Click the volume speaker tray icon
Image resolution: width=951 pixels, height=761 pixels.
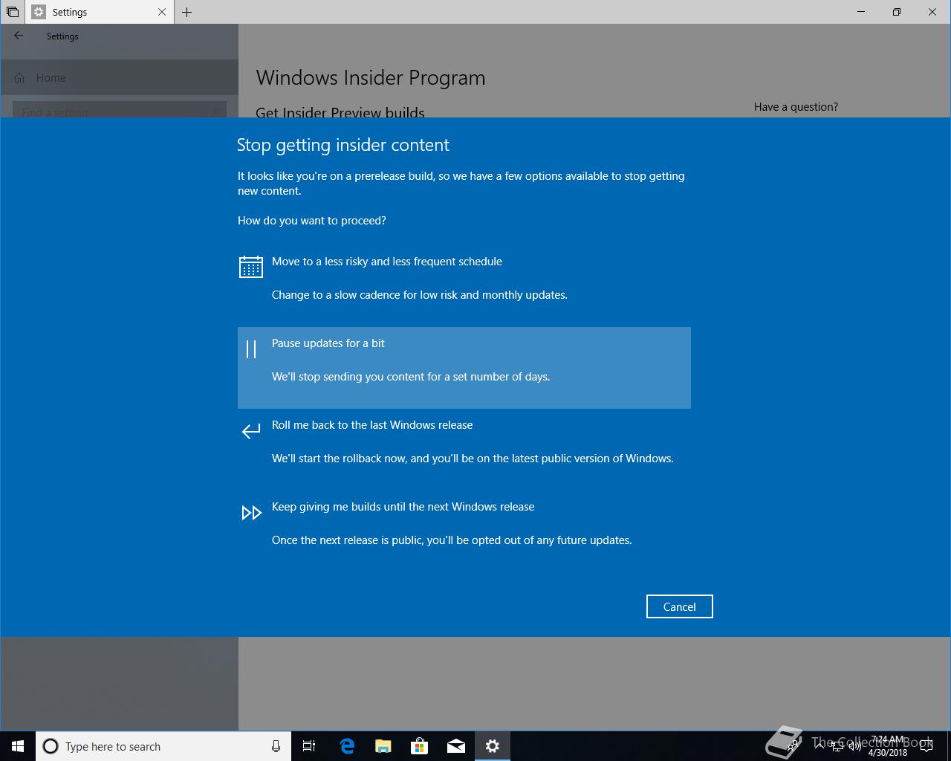coord(855,746)
